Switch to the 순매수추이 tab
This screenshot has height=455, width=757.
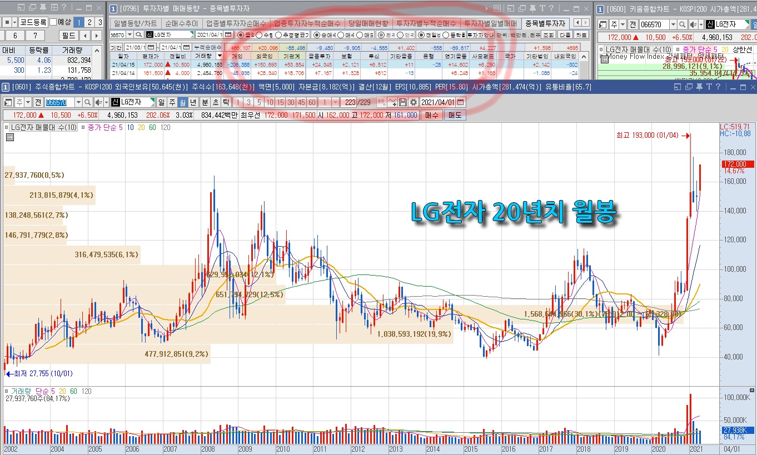click(x=182, y=23)
